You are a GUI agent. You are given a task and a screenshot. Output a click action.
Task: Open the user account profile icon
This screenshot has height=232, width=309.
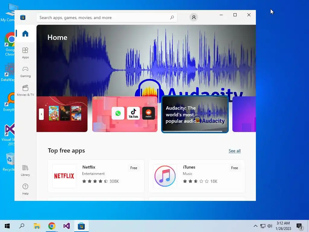click(194, 17)
